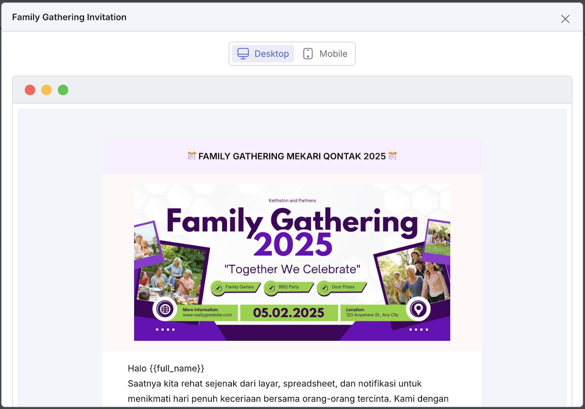Click the "Together We Celebrate" tagline
Viewport: 585px width, 409px height.
(x=292, y=269)
